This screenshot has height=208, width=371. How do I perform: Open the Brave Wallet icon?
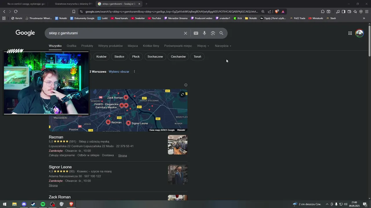coord(349,12)
